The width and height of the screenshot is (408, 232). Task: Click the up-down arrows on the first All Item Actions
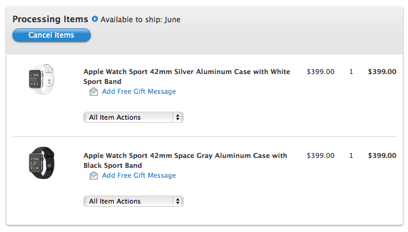pos(177,117)
